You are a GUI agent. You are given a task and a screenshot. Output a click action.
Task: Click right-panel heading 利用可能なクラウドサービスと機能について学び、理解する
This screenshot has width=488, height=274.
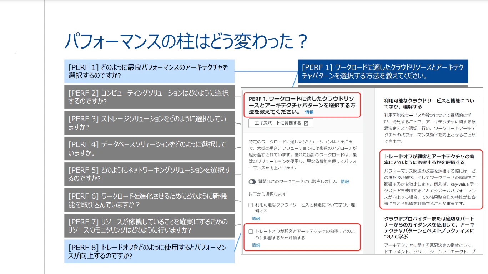[429, 104]
